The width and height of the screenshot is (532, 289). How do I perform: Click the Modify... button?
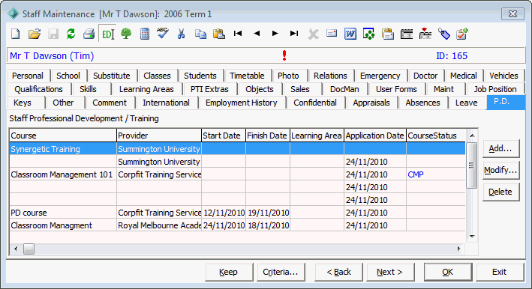tap(500, 170)
